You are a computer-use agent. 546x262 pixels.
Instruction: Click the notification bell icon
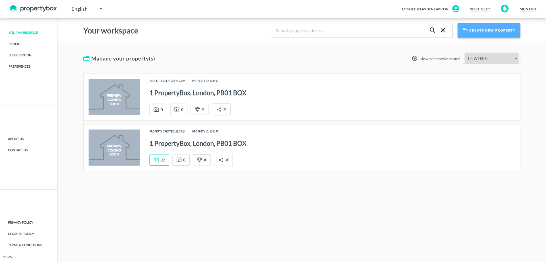coord(504,9)
